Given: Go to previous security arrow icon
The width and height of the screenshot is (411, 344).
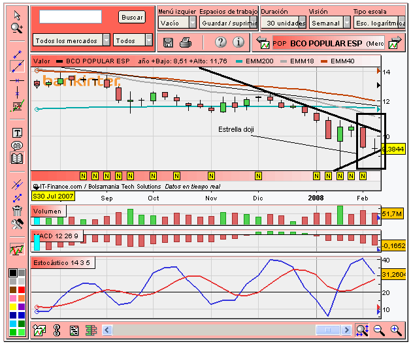Looking at the screenshot, I should tap(263, 42).
